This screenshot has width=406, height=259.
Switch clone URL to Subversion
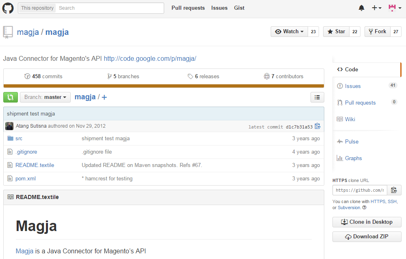coord(349,208)
